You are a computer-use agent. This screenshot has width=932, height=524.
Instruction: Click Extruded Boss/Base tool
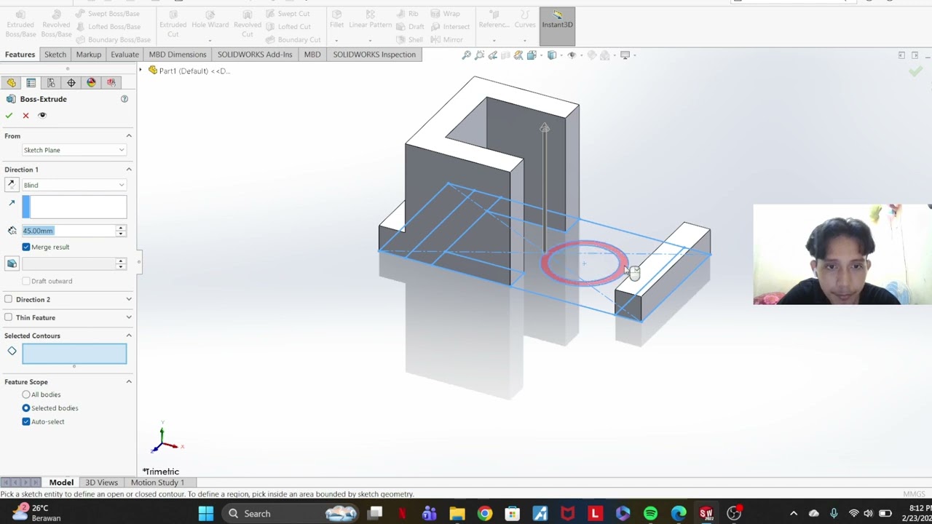[x=20, y=24]
